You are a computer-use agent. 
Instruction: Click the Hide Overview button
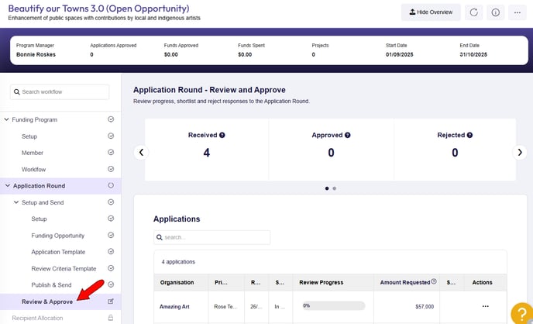pos(431,12)
